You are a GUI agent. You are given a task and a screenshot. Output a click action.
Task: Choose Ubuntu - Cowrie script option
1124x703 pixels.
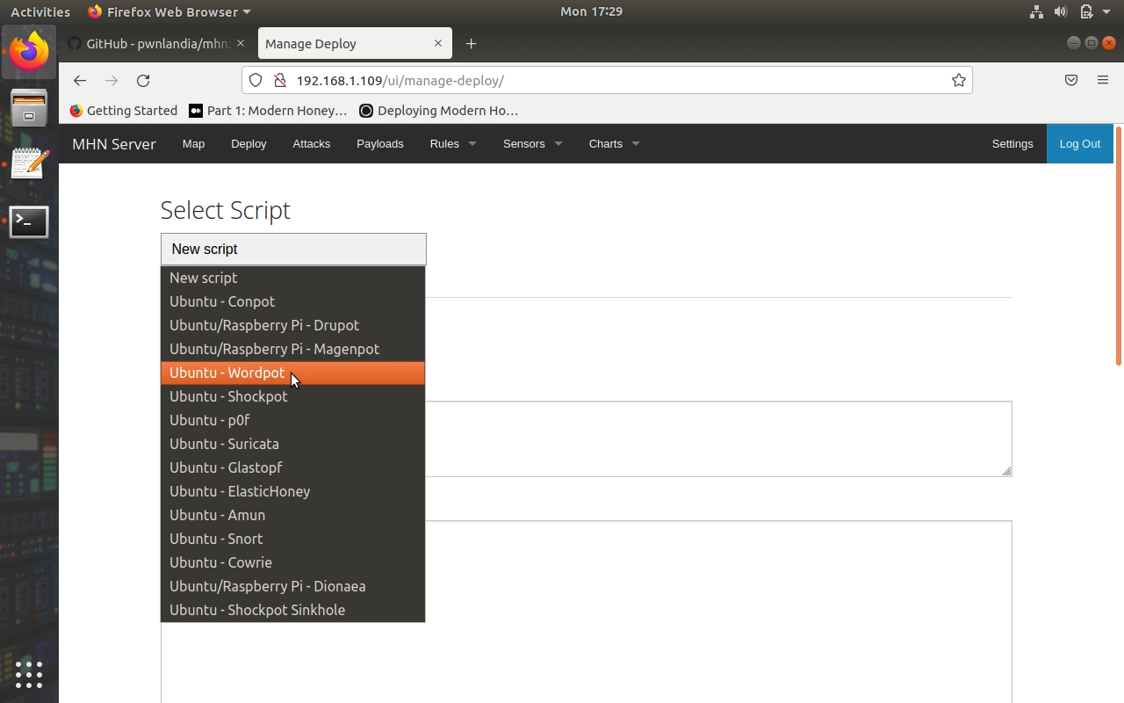220,562
